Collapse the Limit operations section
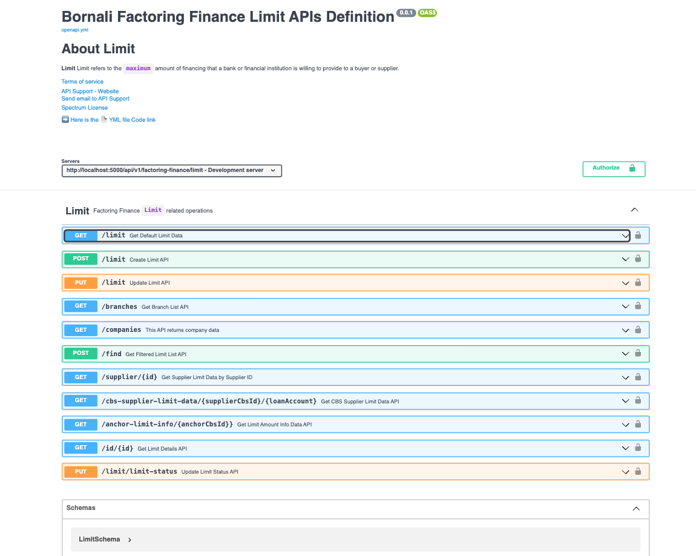 pyautogui.click(x=634, y=210)
